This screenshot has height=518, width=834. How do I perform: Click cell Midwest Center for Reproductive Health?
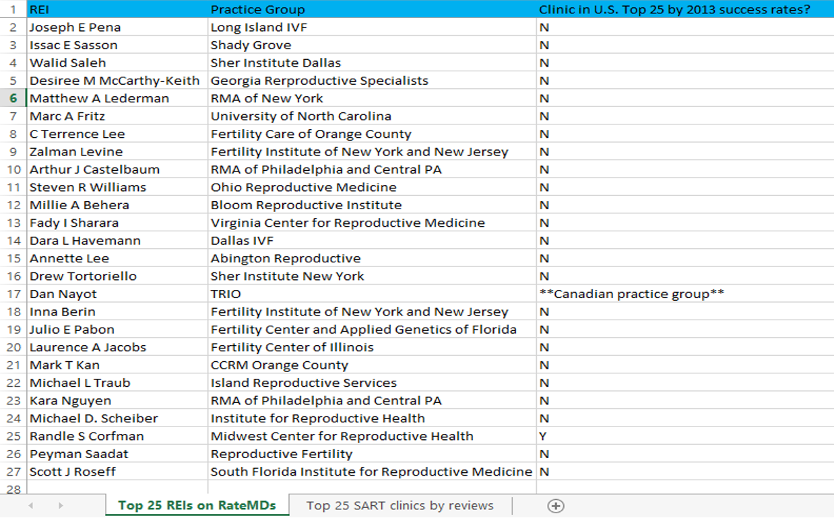coord(372,436)
